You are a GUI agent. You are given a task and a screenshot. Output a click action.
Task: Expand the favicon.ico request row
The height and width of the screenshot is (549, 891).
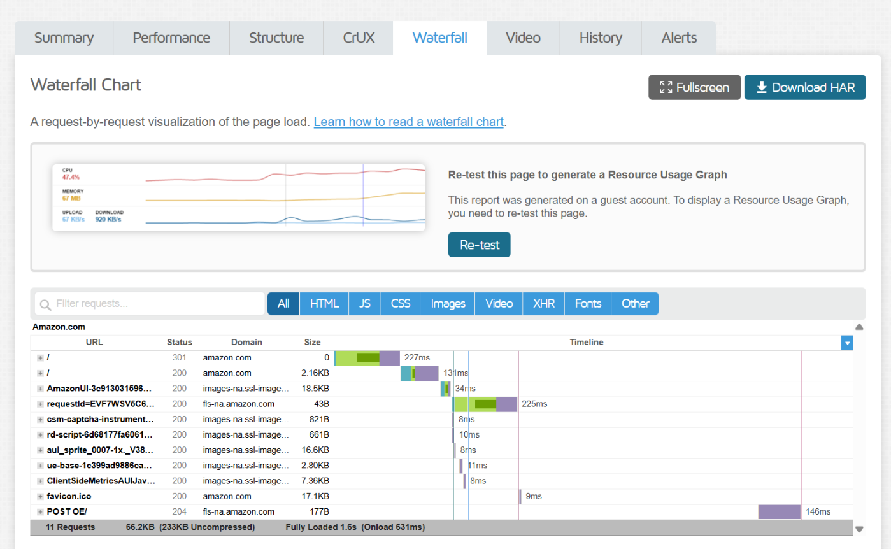tap(40, 496)
